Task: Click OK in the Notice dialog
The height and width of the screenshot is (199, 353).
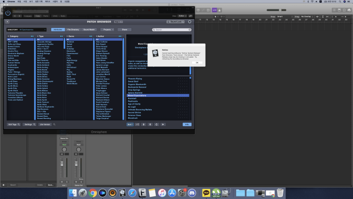Action: point(197,63)
